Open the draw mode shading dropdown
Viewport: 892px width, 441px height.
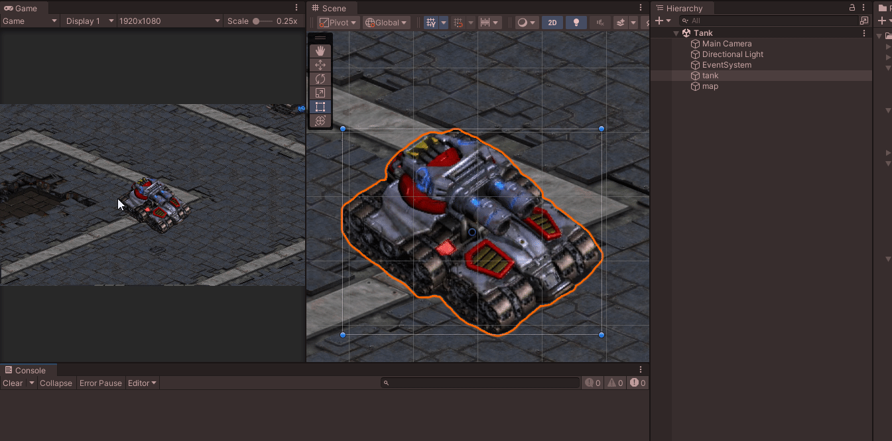pyautogui.click(x=527, y=23)
